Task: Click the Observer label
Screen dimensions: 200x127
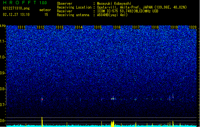Action: coord(65,3)
